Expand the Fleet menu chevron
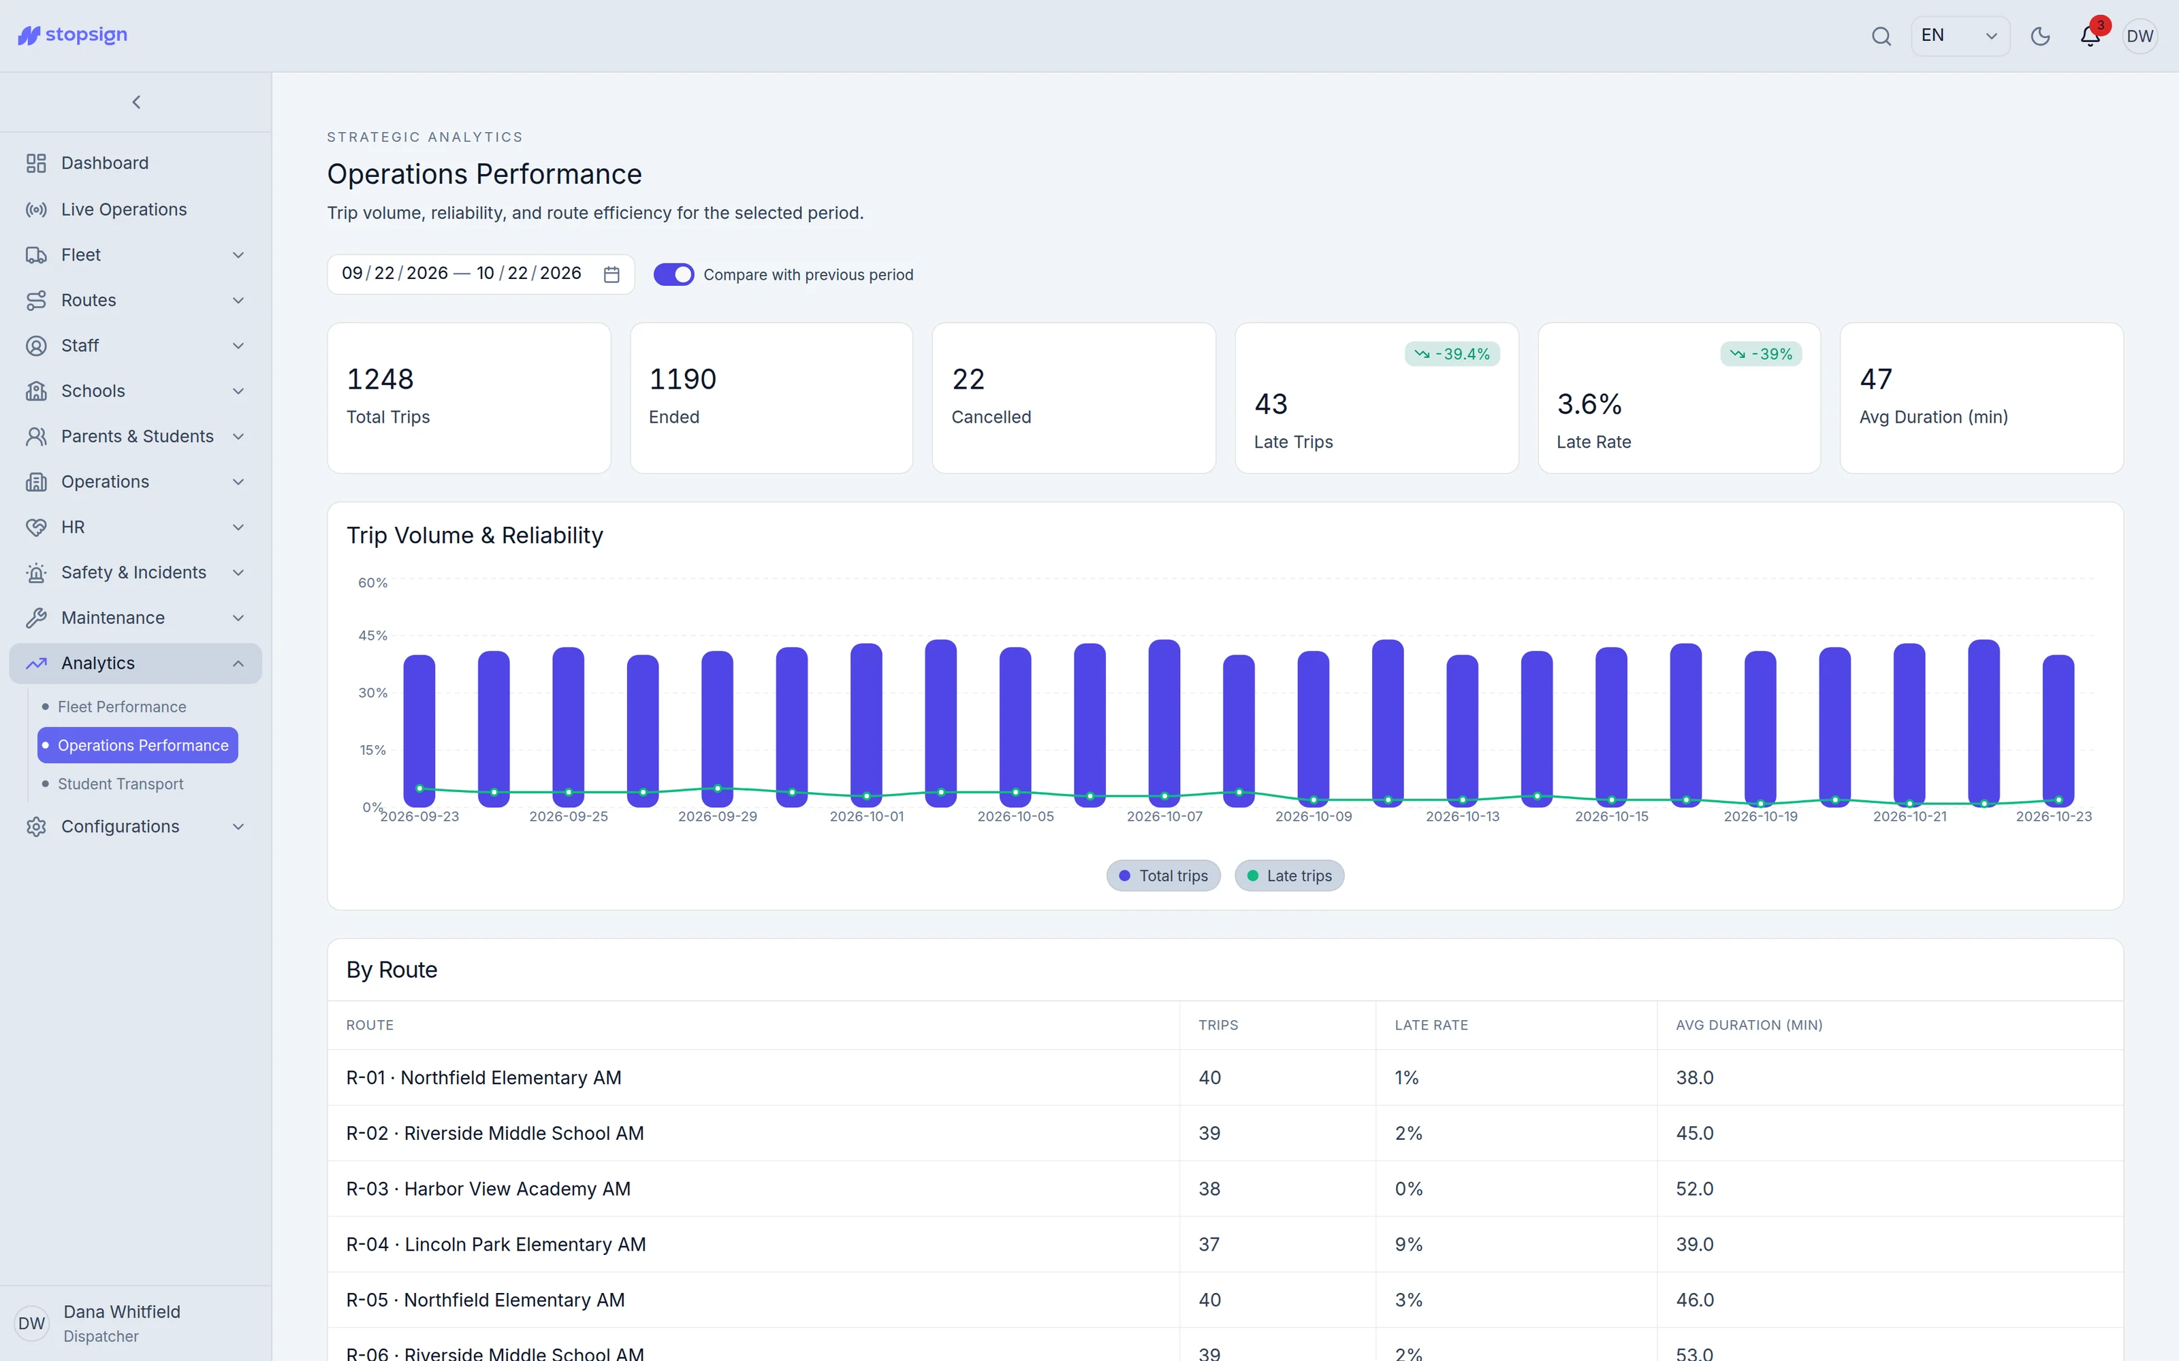2179x1361 pixels. pyautogui.click(x=238, y=255)
